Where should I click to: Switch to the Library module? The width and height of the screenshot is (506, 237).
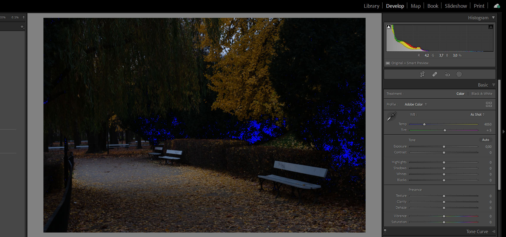tap(371, 6)
